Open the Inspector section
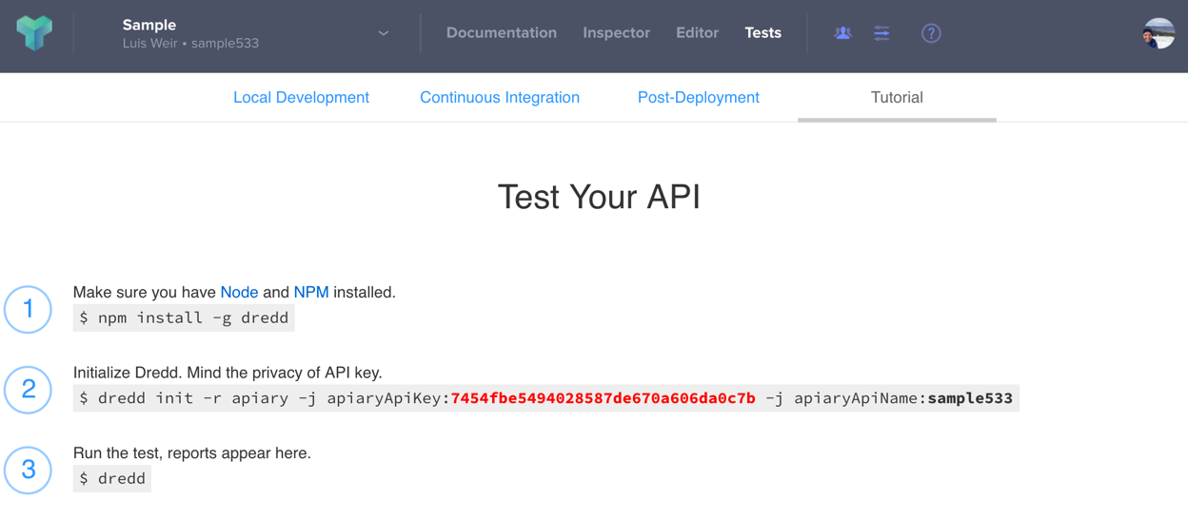This screenshot has height=519, width=1188. (x=617, y=33)
